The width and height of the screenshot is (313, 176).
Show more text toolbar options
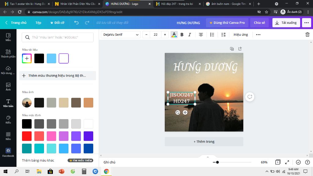coord(258,35)
